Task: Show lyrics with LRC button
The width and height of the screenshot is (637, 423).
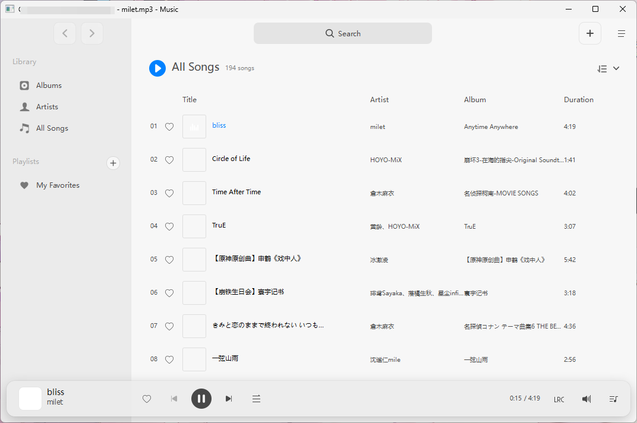Action: (559, 399)
